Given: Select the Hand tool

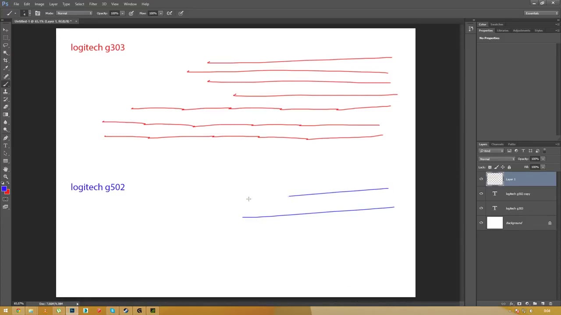Looking at the screenshot, I should pyautogui.click(x=6, y=169).
